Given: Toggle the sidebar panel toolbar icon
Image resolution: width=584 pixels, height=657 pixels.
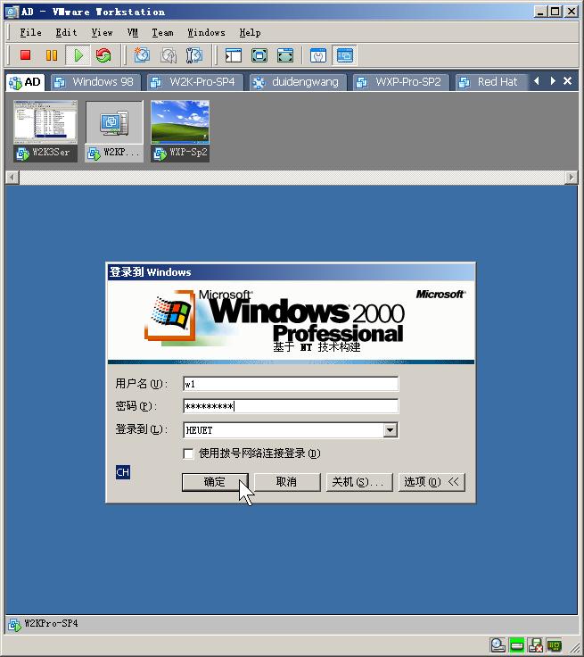Looking at the screenshot, I should pos(234,55).
